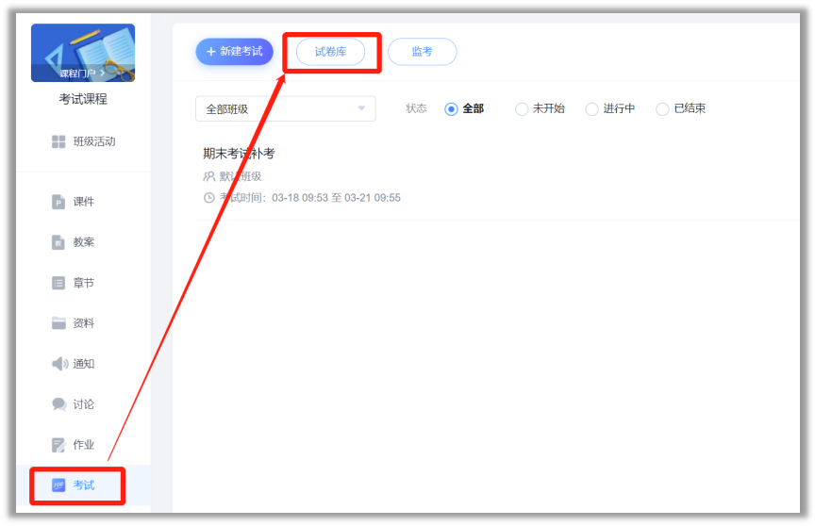815x526 pixels.
Task: Select the 未开始 status radio button
Action: pos(522,109)
